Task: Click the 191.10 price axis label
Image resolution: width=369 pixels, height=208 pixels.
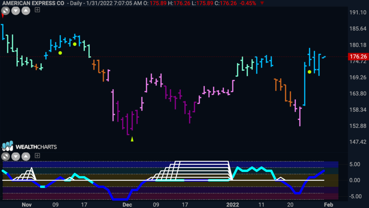Action: (358, 13)
